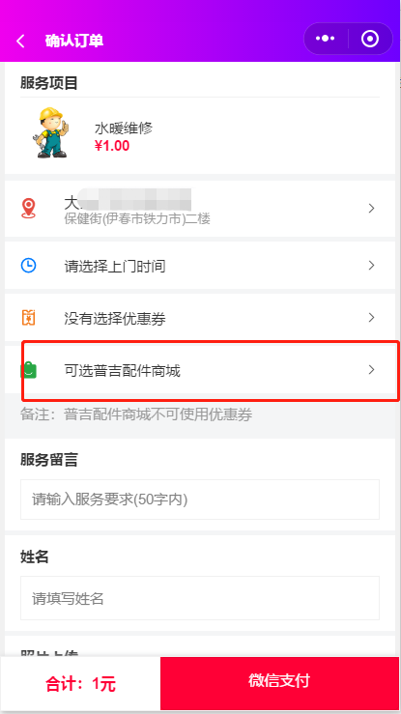Click the 微信支付 button
Image resolution: width=401 pixels, height=714 pixels.
pos(279,683)
